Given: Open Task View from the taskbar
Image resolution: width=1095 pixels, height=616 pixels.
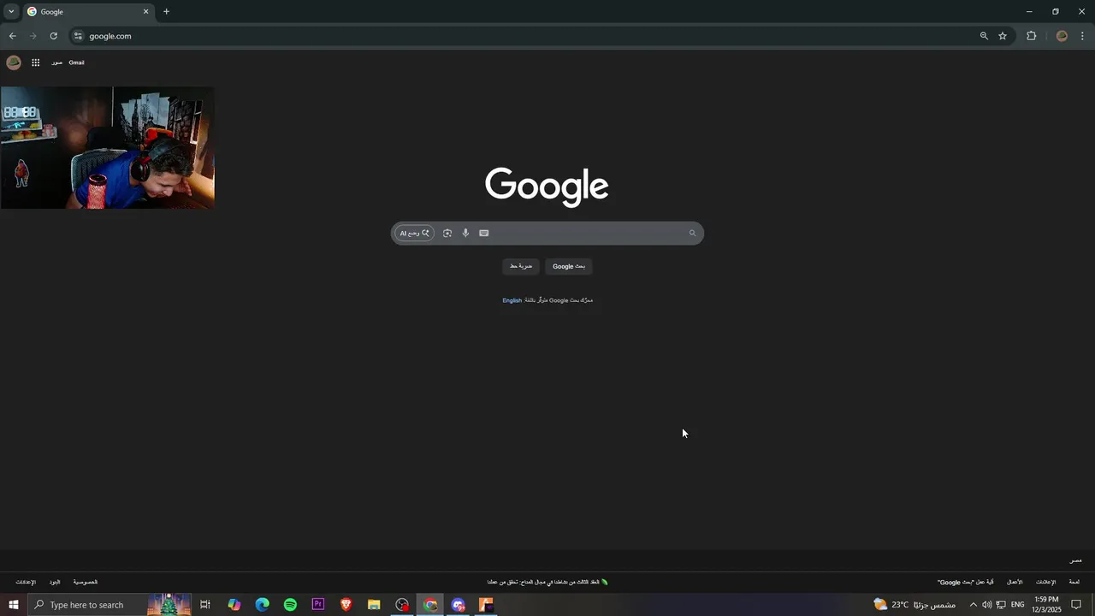Looking at the screenshot, I should point(205,605).
